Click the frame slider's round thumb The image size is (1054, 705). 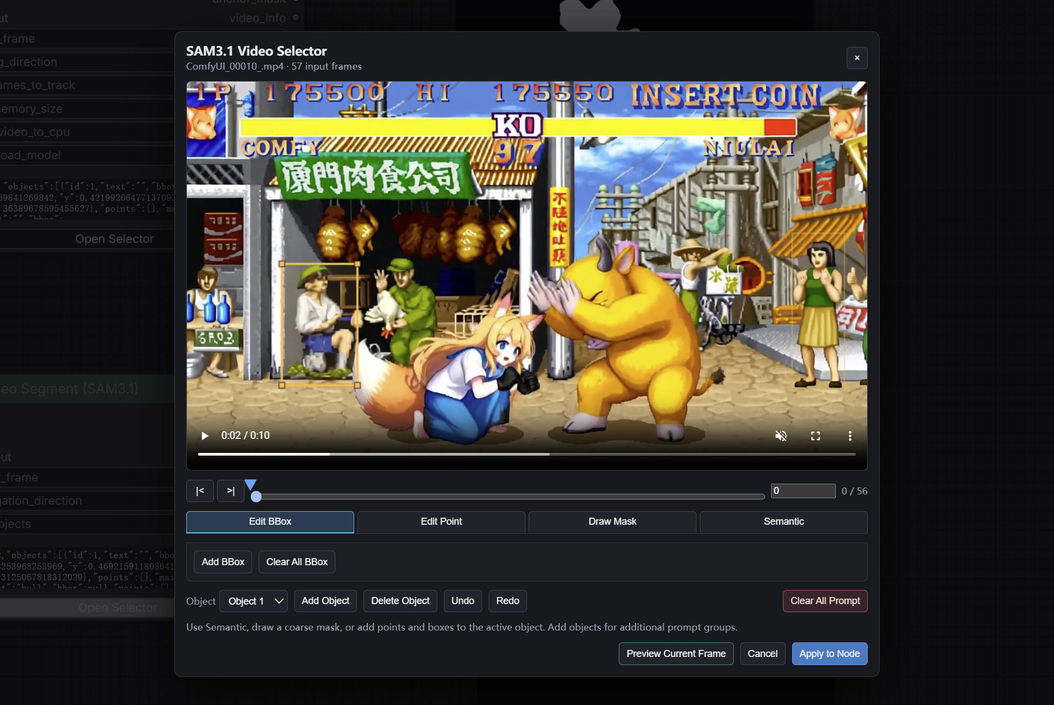tap(256, 497)
